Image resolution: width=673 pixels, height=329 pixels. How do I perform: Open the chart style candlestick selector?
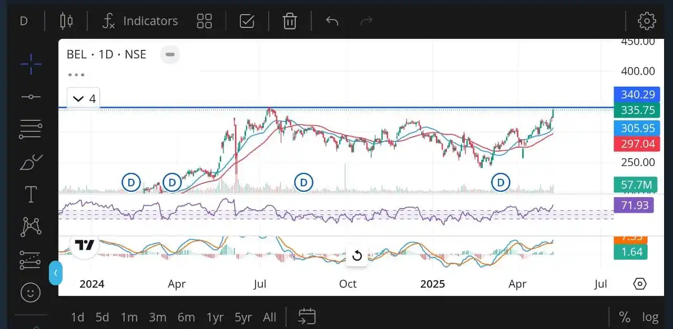[x=66, y=21]
